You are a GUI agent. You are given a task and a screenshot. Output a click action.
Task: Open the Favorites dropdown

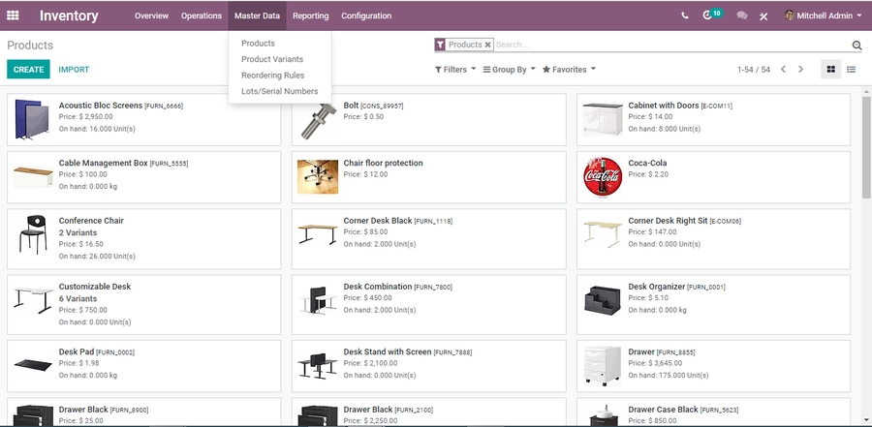[569, 70]
